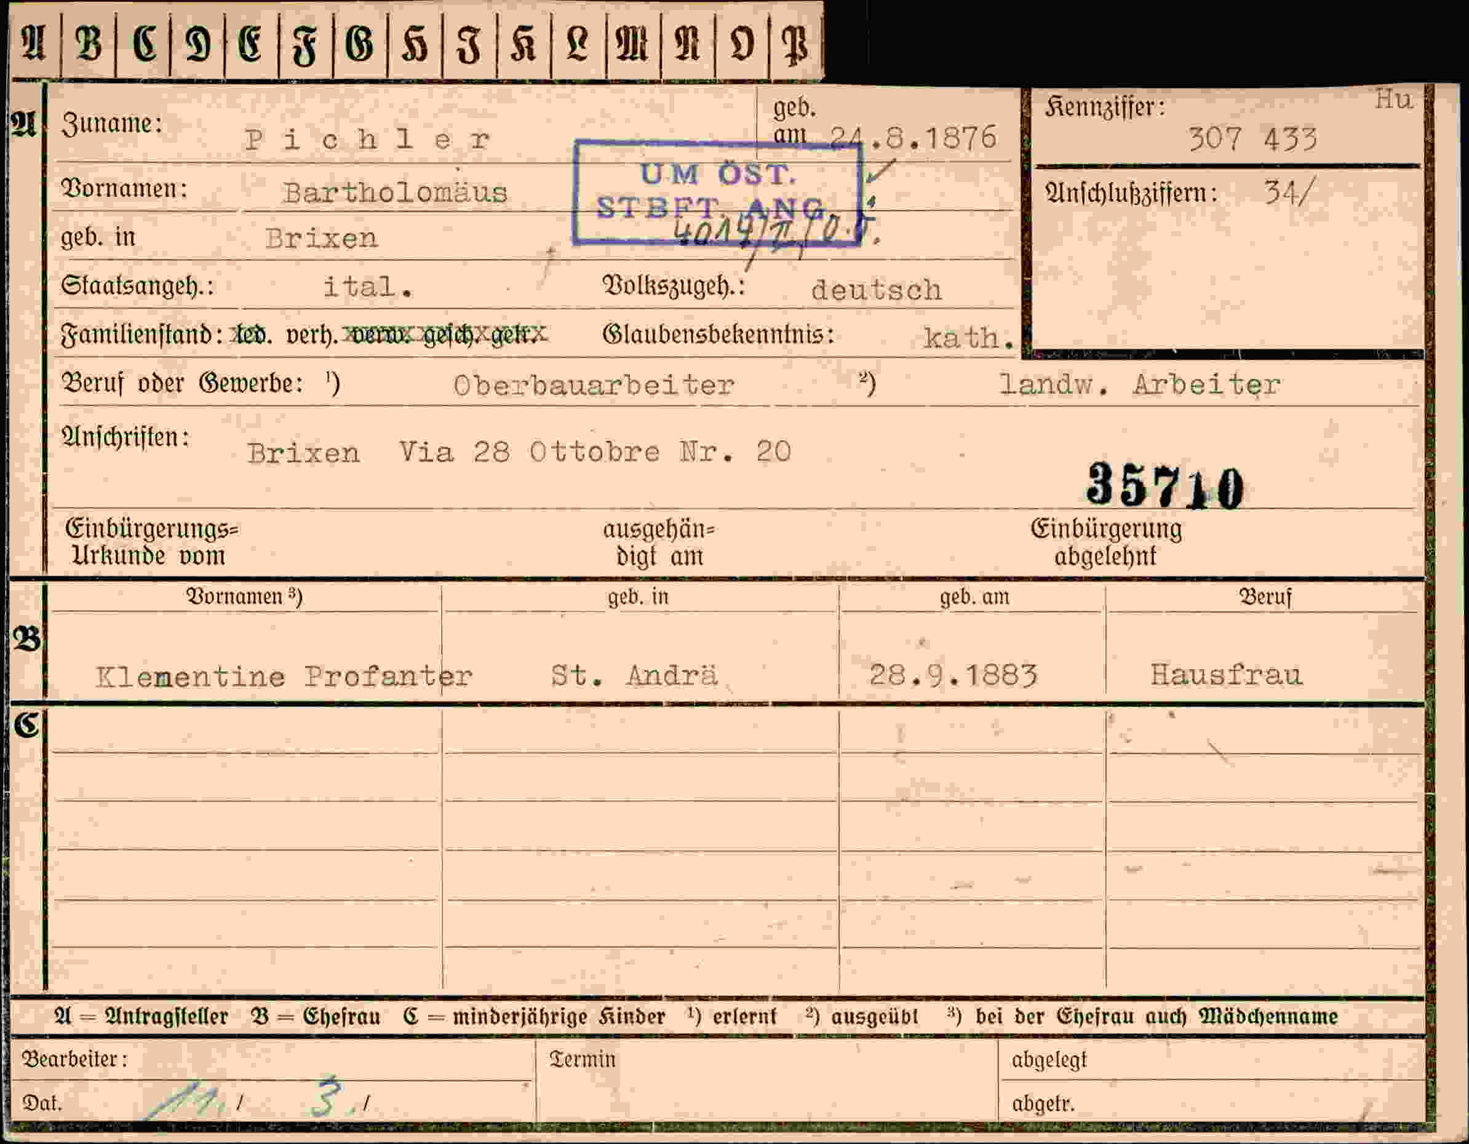Click the wife's occupation 'Hausfrau'
The image size is (1469, 1144).
click(1226, 675)
